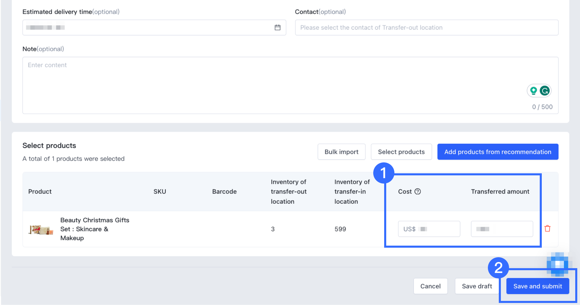Click the Cost help question mark icon
Viewport: 580px width, 305px height.
tap(418, 191)
